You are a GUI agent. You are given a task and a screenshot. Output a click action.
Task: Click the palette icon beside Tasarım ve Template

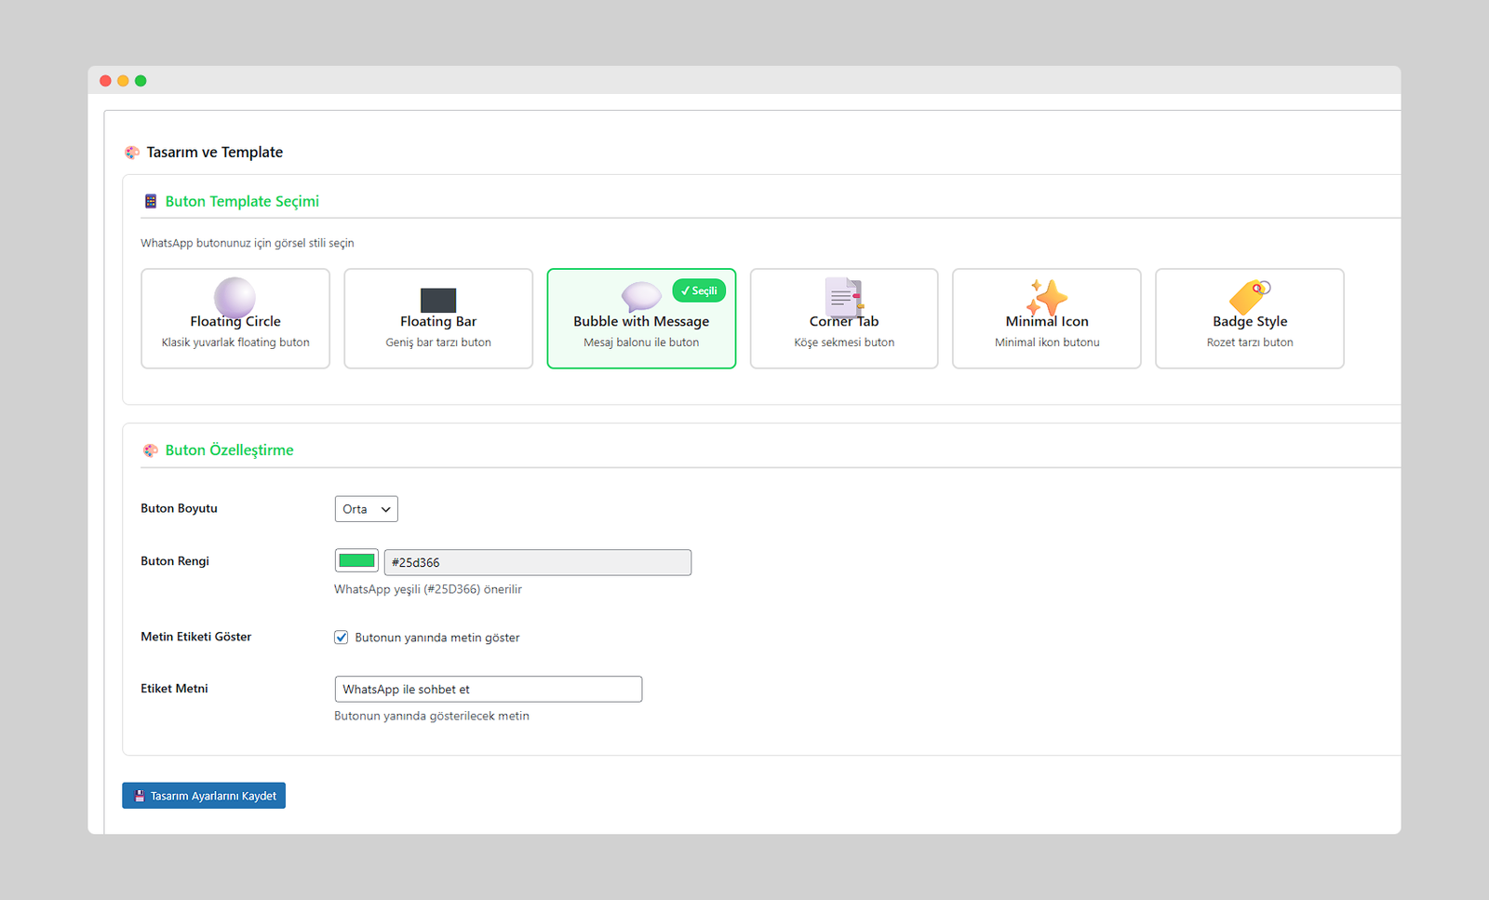tap(132, 153)
